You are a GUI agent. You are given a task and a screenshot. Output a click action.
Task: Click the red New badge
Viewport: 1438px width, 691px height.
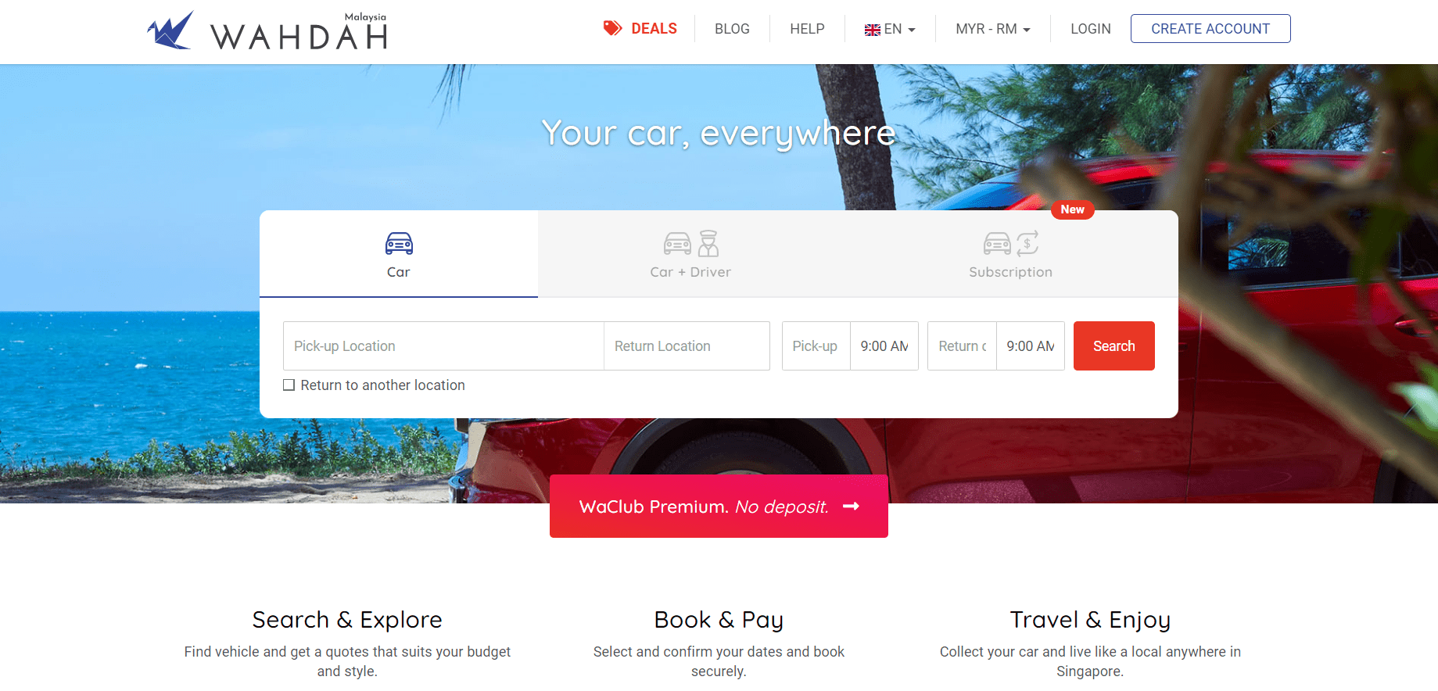coord(1072,209)
